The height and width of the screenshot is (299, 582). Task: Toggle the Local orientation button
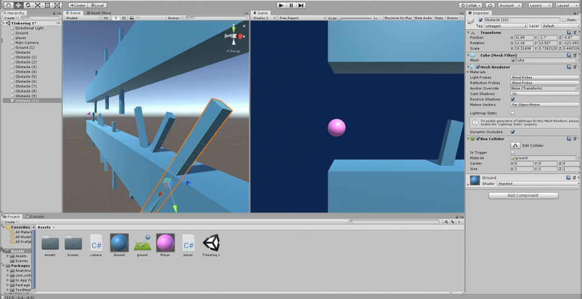(x=97, y=6)
